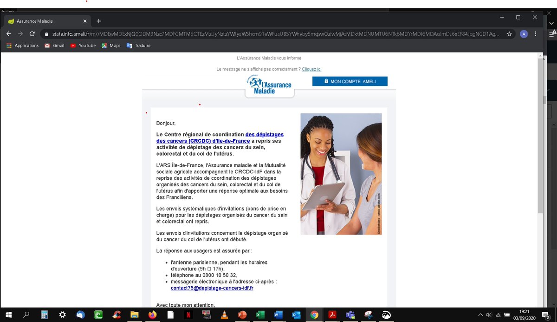Click the L'Assurance Maladie logo
Image resolution: width=557 pixels, height=322 pixels.
click(x=270, y=86)
